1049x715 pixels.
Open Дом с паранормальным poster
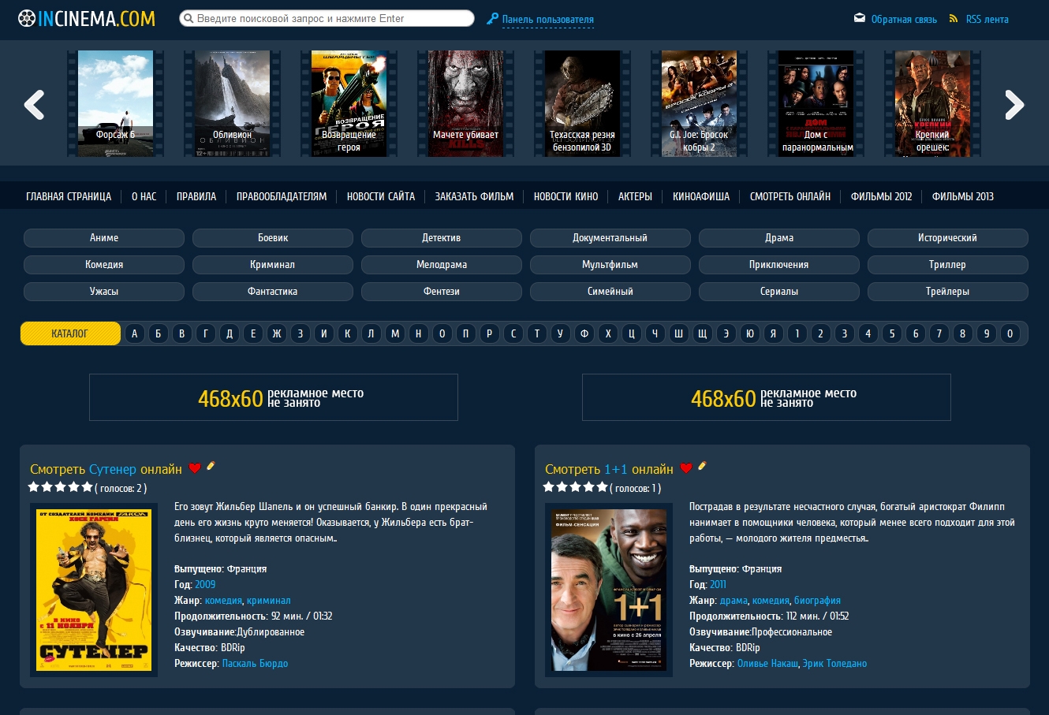(x=816, y=103)
